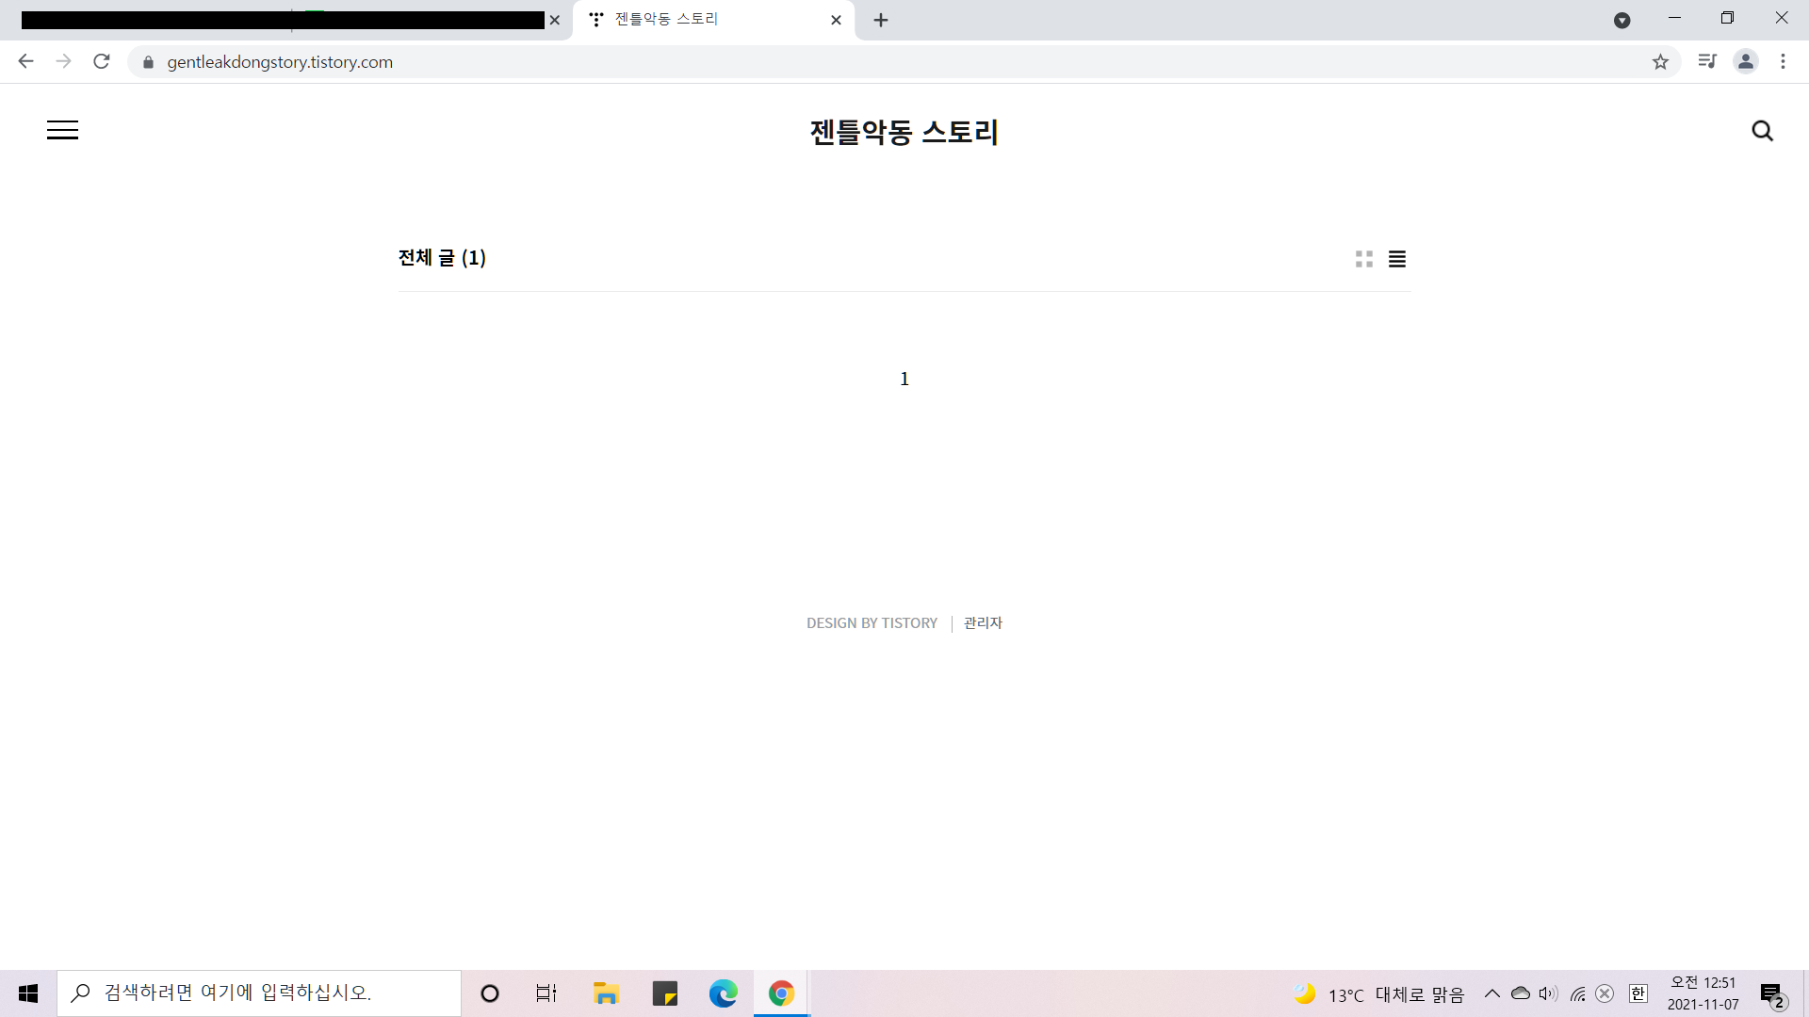View site info via lock icon
Viewport: 1809px width, 1017px height.
(148, 62)
